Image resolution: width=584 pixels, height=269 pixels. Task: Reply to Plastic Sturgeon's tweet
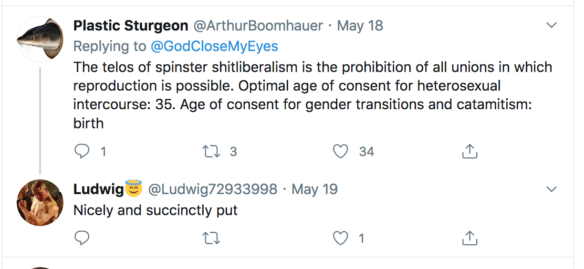[x=83, y=152]
